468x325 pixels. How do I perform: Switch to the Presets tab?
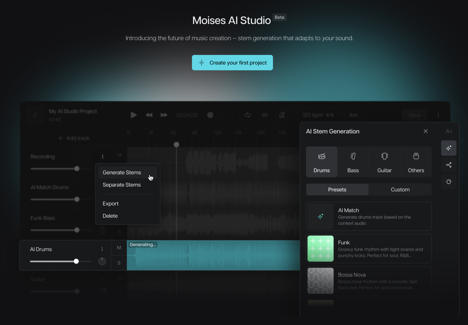[337, 189]
